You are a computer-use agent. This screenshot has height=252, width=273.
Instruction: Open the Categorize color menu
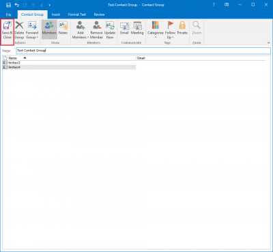156,31
